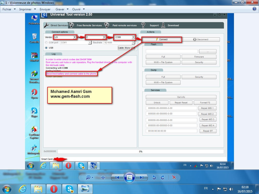259x194 pixels.
Task: Show hidden tray icons arrow
Action: point(213,189)
